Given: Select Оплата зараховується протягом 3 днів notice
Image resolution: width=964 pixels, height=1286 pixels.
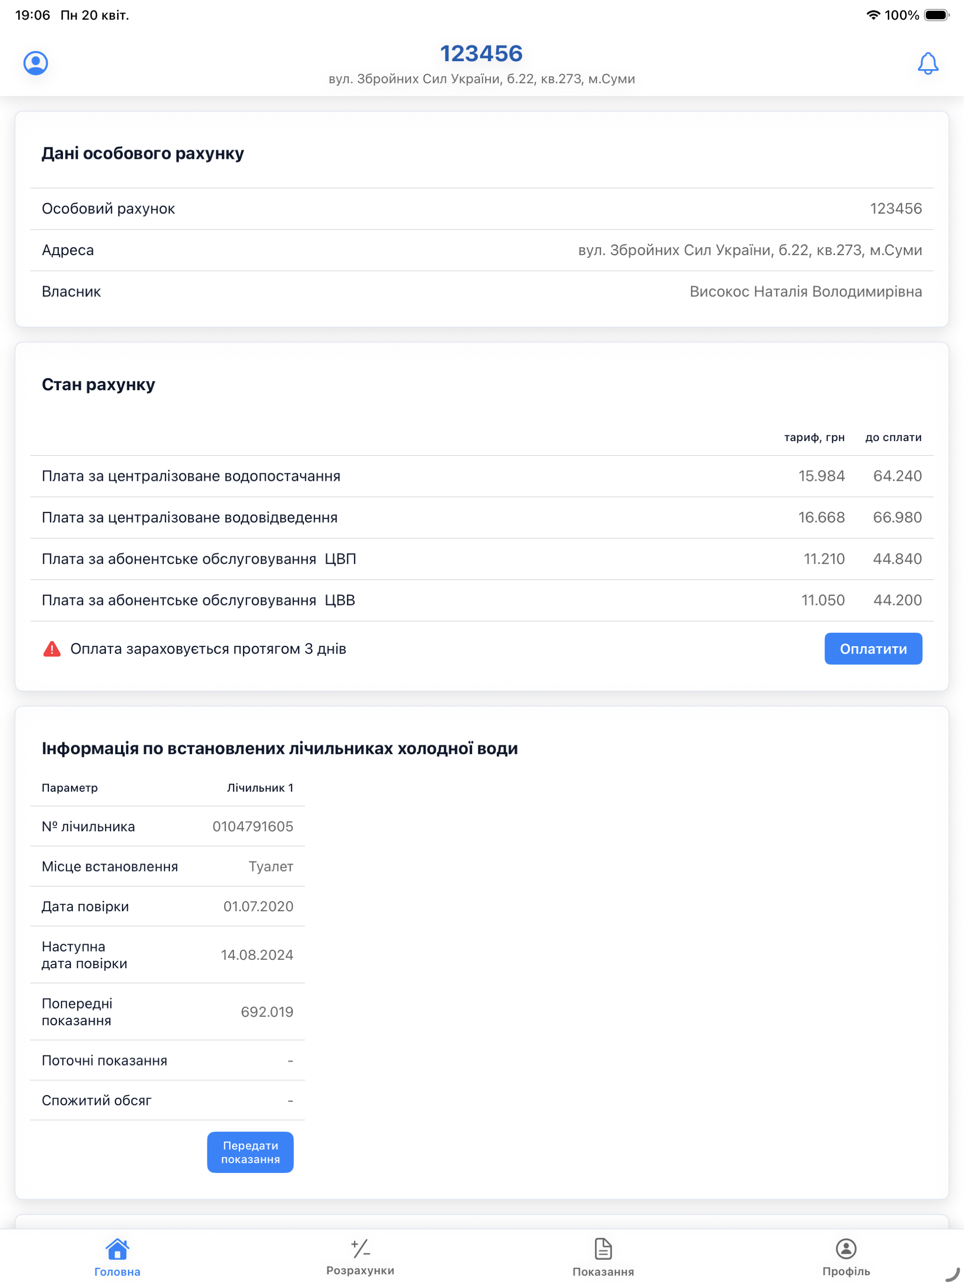Looking at the screenshot, I should pyautogui.click(x=208, y=649).
